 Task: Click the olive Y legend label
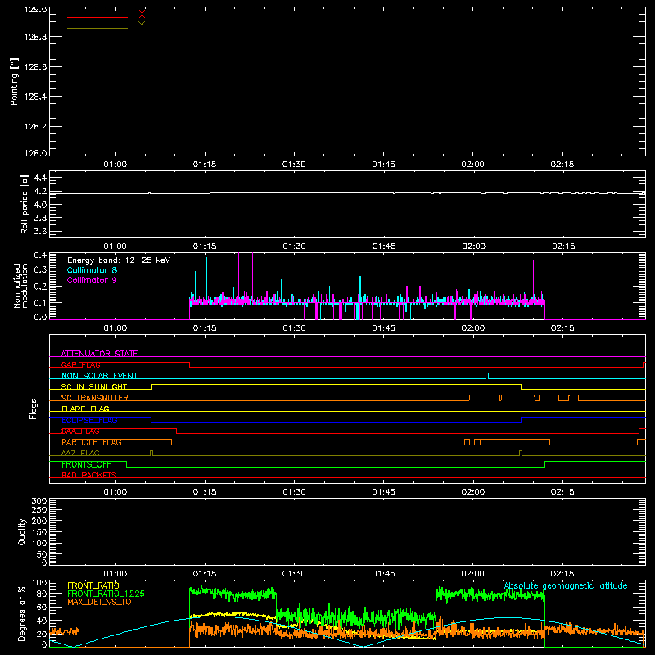pos(142,25)
